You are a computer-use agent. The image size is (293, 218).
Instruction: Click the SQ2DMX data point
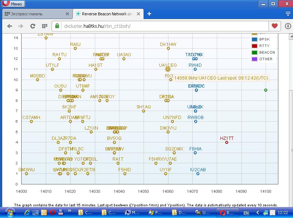pos(174,153)
